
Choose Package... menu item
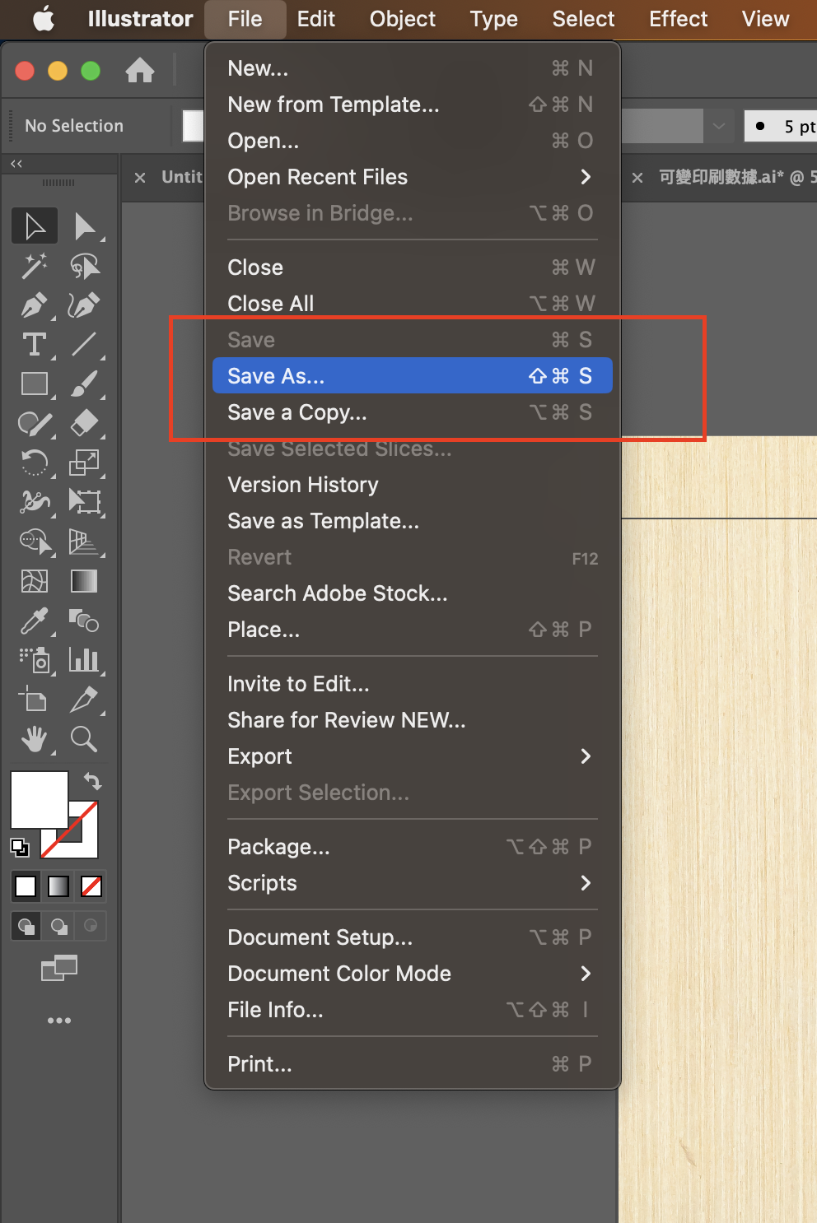(412, 847)
